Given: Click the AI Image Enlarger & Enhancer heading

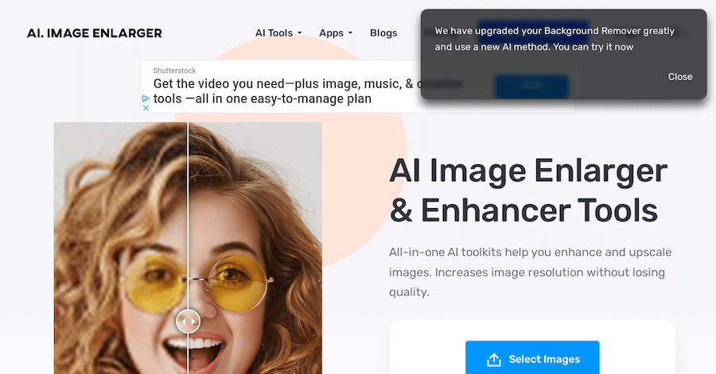Looking at the screenshot, I should [x=528, y=190].
